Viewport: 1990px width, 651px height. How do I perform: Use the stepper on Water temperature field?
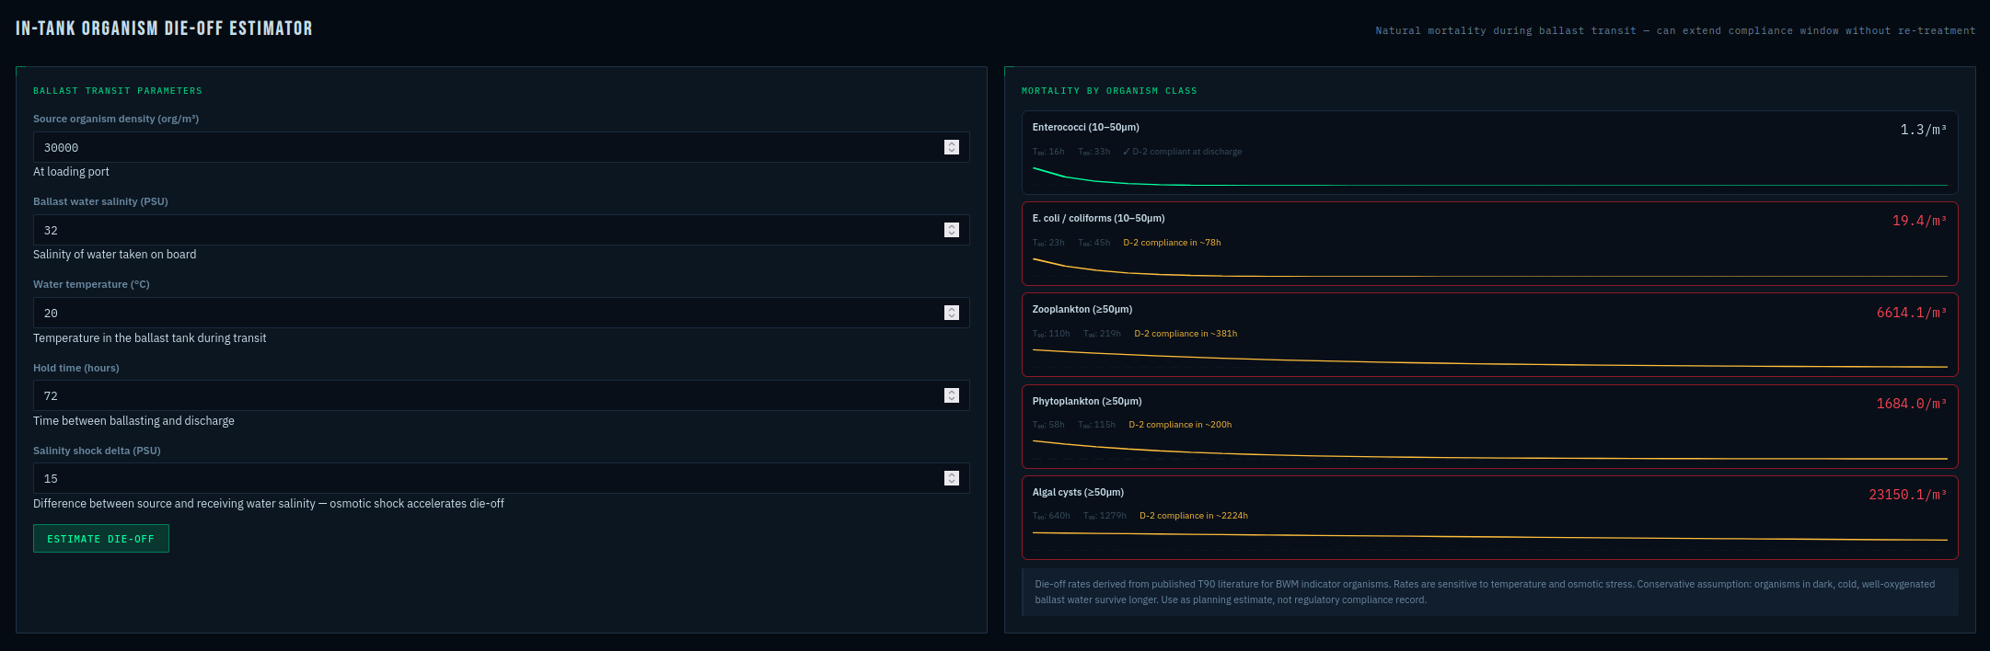click(952, 313)
